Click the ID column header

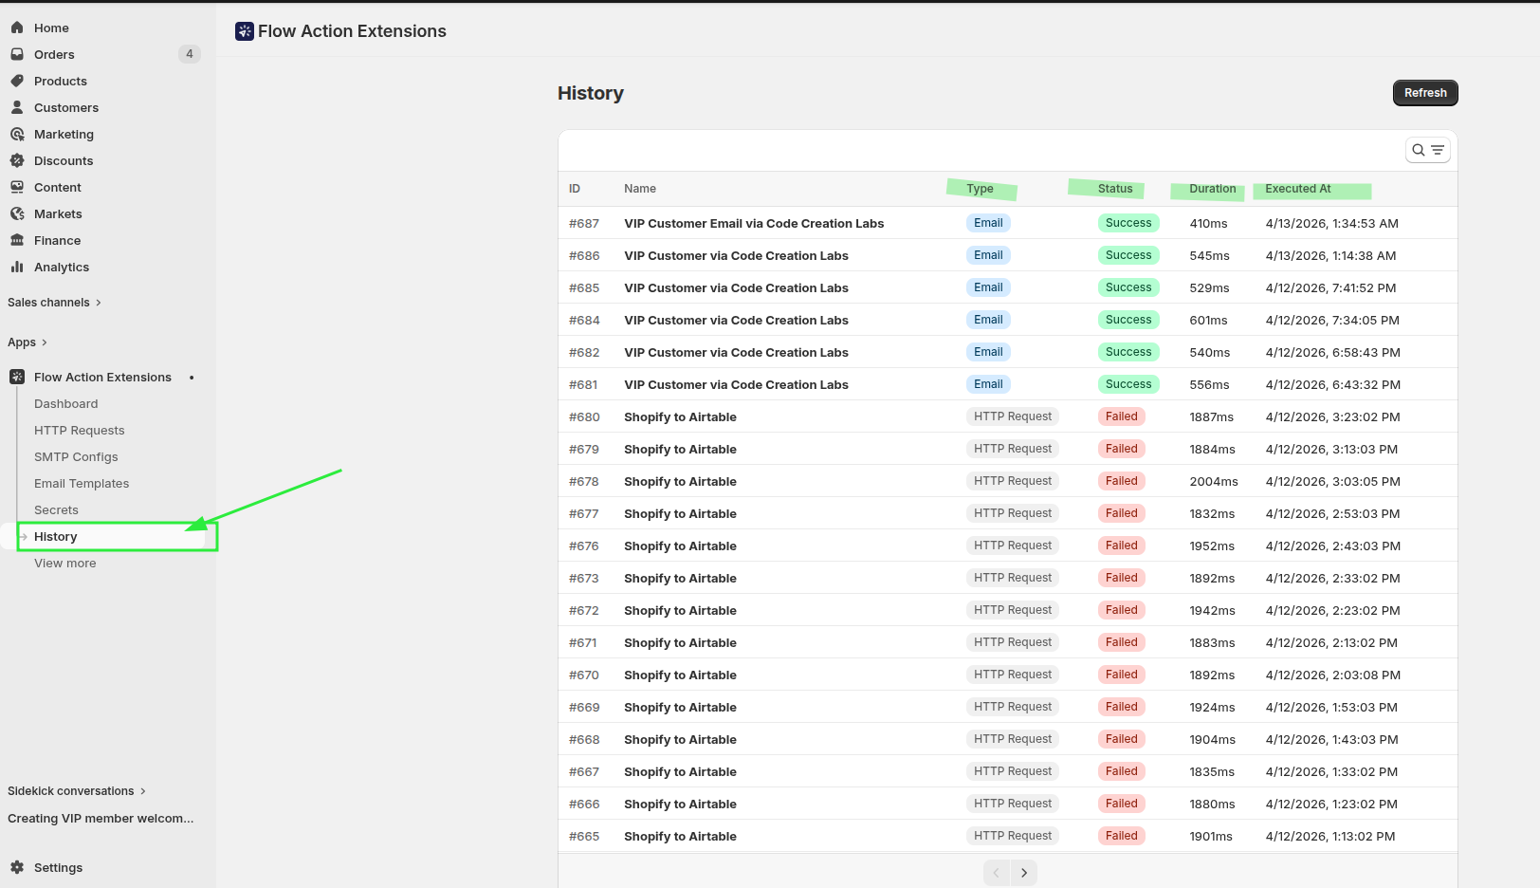point(575,189)
